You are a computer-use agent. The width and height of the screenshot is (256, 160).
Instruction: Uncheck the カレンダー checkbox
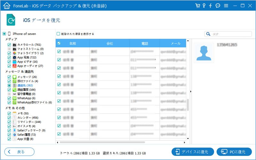point(9,117)
